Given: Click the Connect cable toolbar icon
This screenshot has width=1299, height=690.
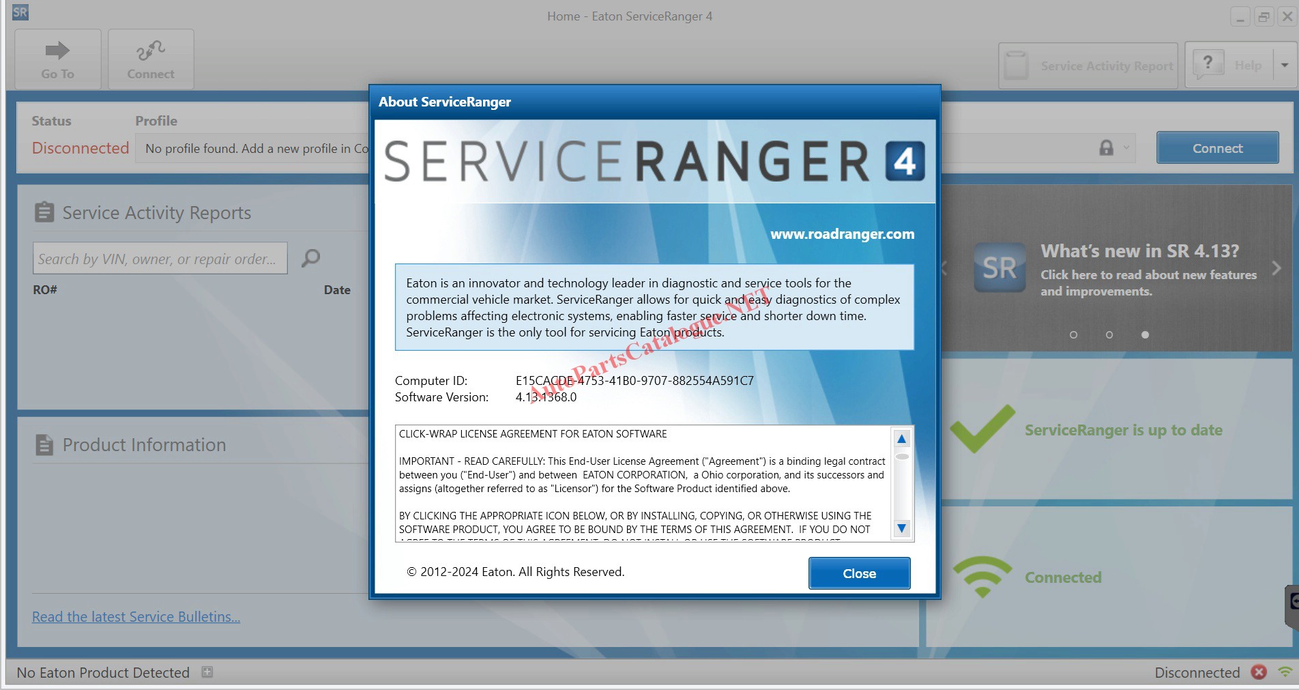Looking at the screenshot, I should [150, 51].
